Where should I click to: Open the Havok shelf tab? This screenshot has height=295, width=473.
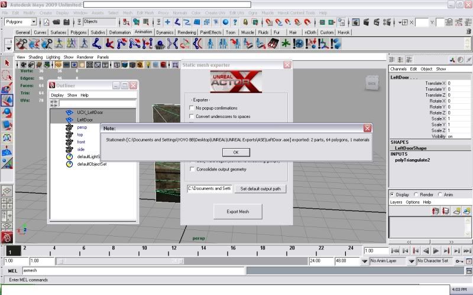pyautogui.click(x=344, y=32)
